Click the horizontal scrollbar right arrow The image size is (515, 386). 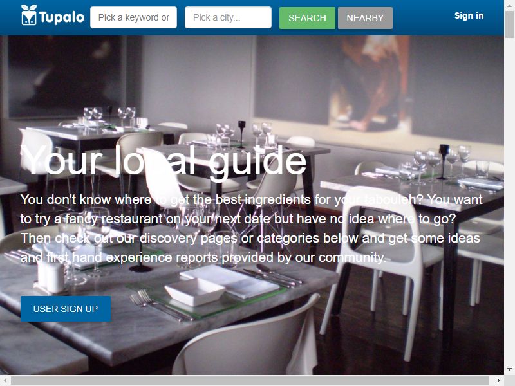click(498, 380)
